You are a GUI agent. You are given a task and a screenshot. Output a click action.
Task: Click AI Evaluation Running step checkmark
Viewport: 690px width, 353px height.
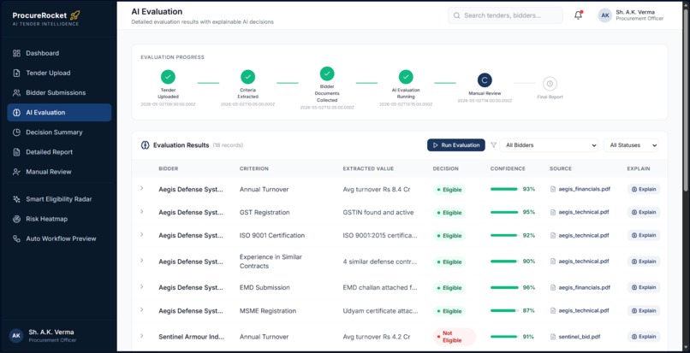tap(406, 77)
